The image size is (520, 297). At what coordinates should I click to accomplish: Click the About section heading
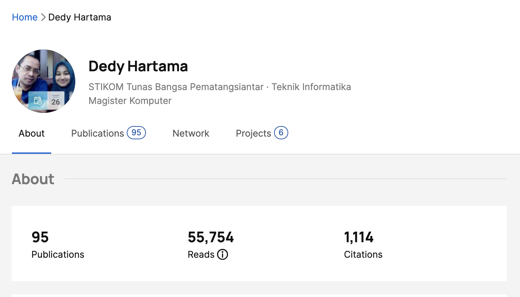[x=33, y=179]
